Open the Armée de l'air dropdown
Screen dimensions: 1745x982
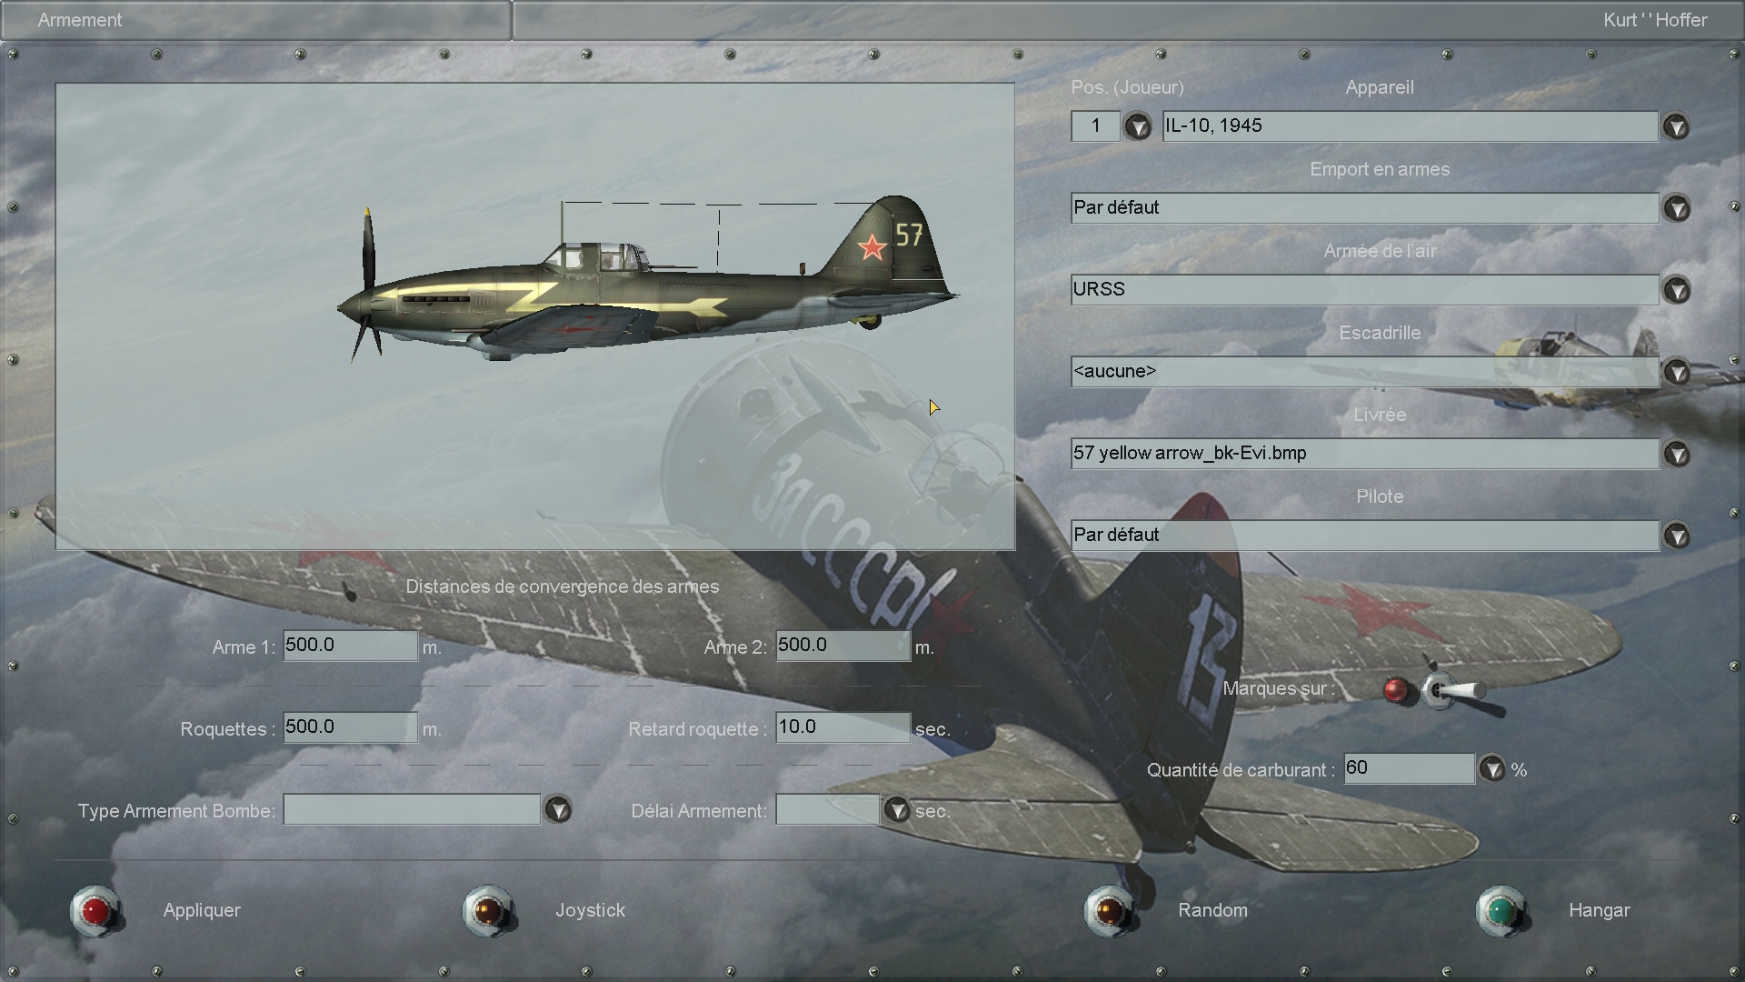[1676, 290]
